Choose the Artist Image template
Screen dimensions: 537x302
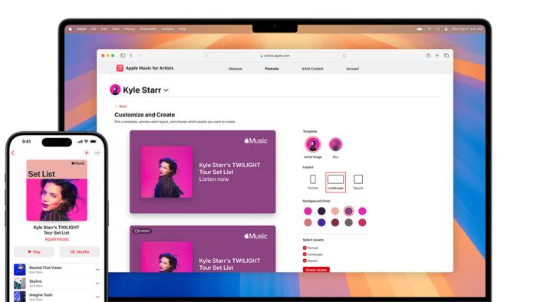point(313,144)
